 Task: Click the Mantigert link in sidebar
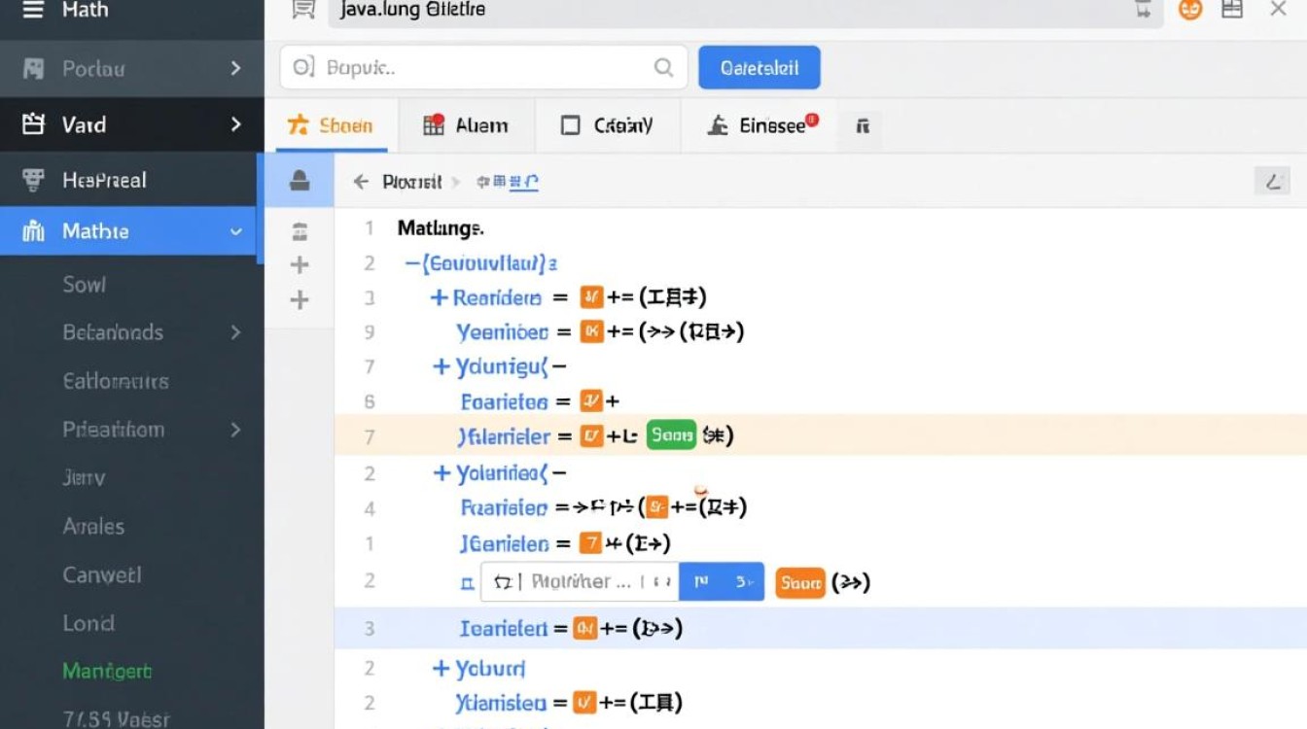pos(107,672)
